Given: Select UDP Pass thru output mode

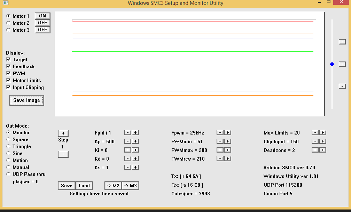Looking at the screenshot, I should click(8, 174).
